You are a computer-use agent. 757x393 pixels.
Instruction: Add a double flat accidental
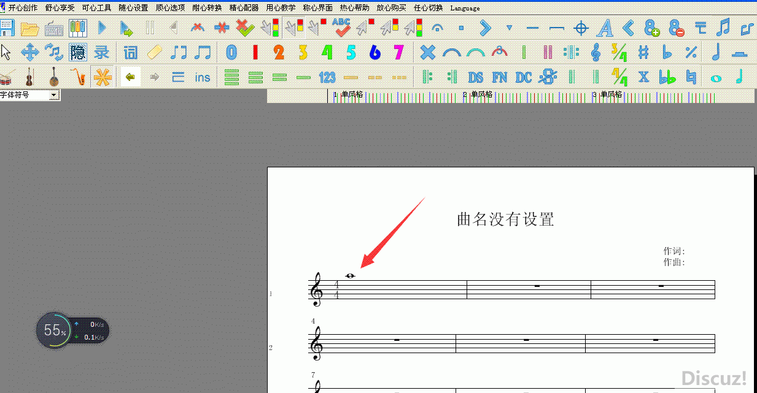[667, 78]
